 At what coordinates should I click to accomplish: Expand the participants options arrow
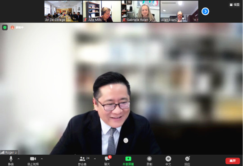[x=95, y=159]
